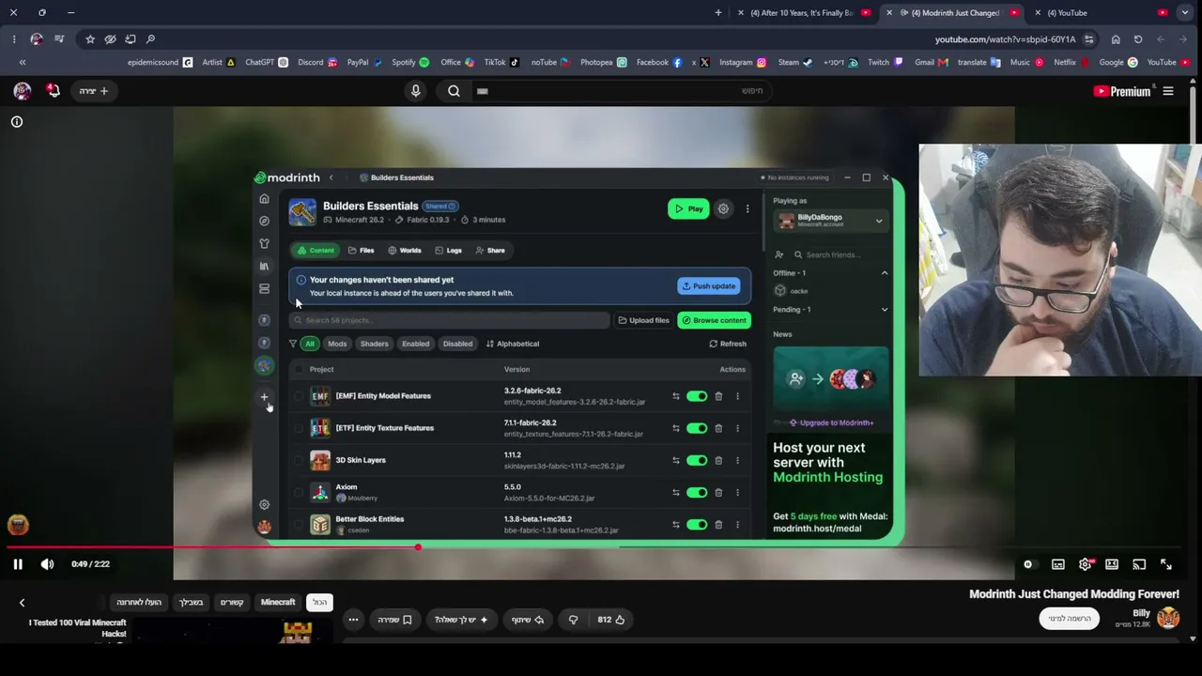Switch to the Worlds tab

[x=405, y=251]
